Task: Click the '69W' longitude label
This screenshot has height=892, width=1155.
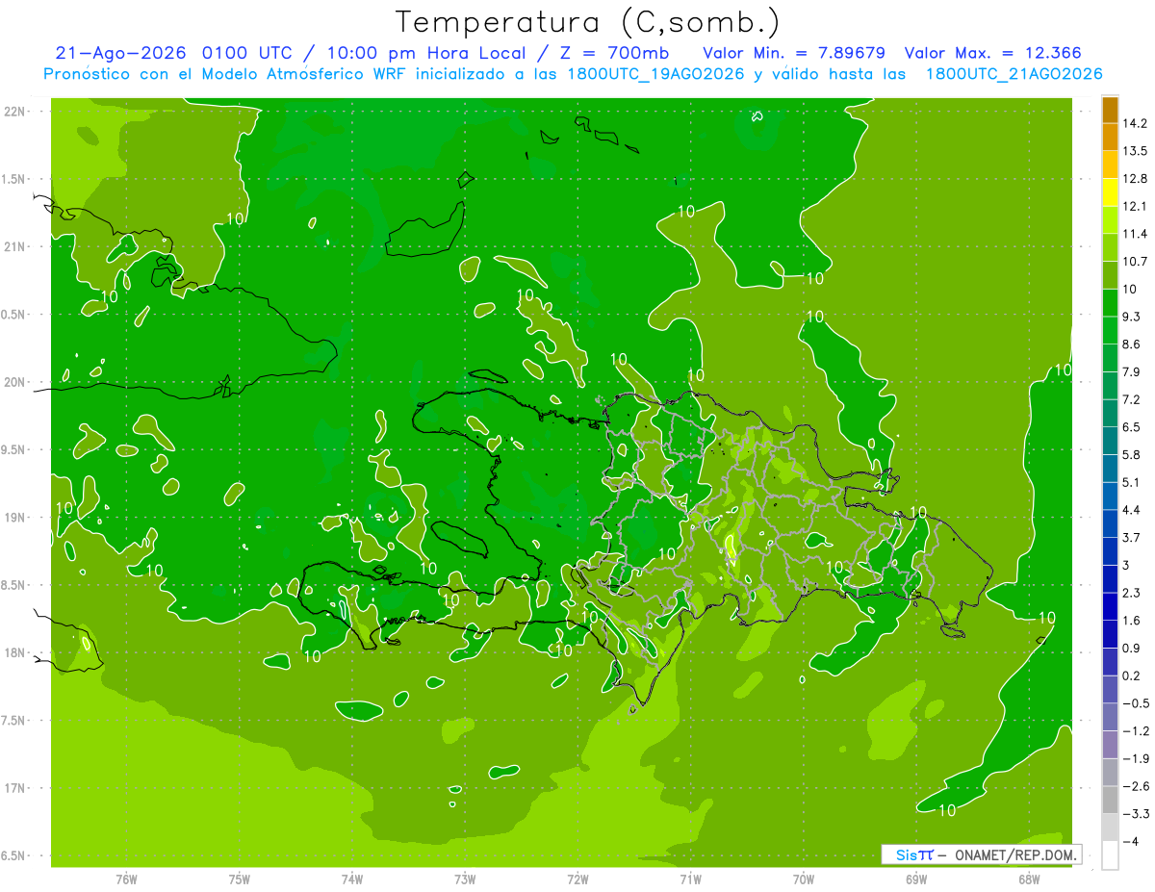Action: 916,879
